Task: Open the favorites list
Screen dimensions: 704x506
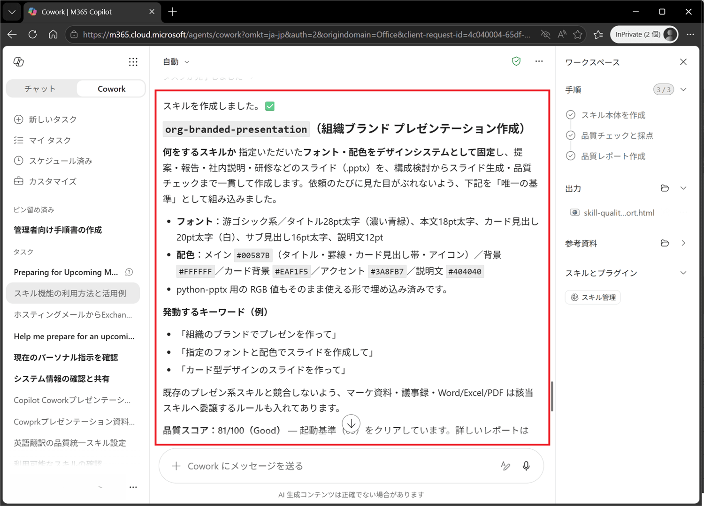Action: (x=598, y=34)
